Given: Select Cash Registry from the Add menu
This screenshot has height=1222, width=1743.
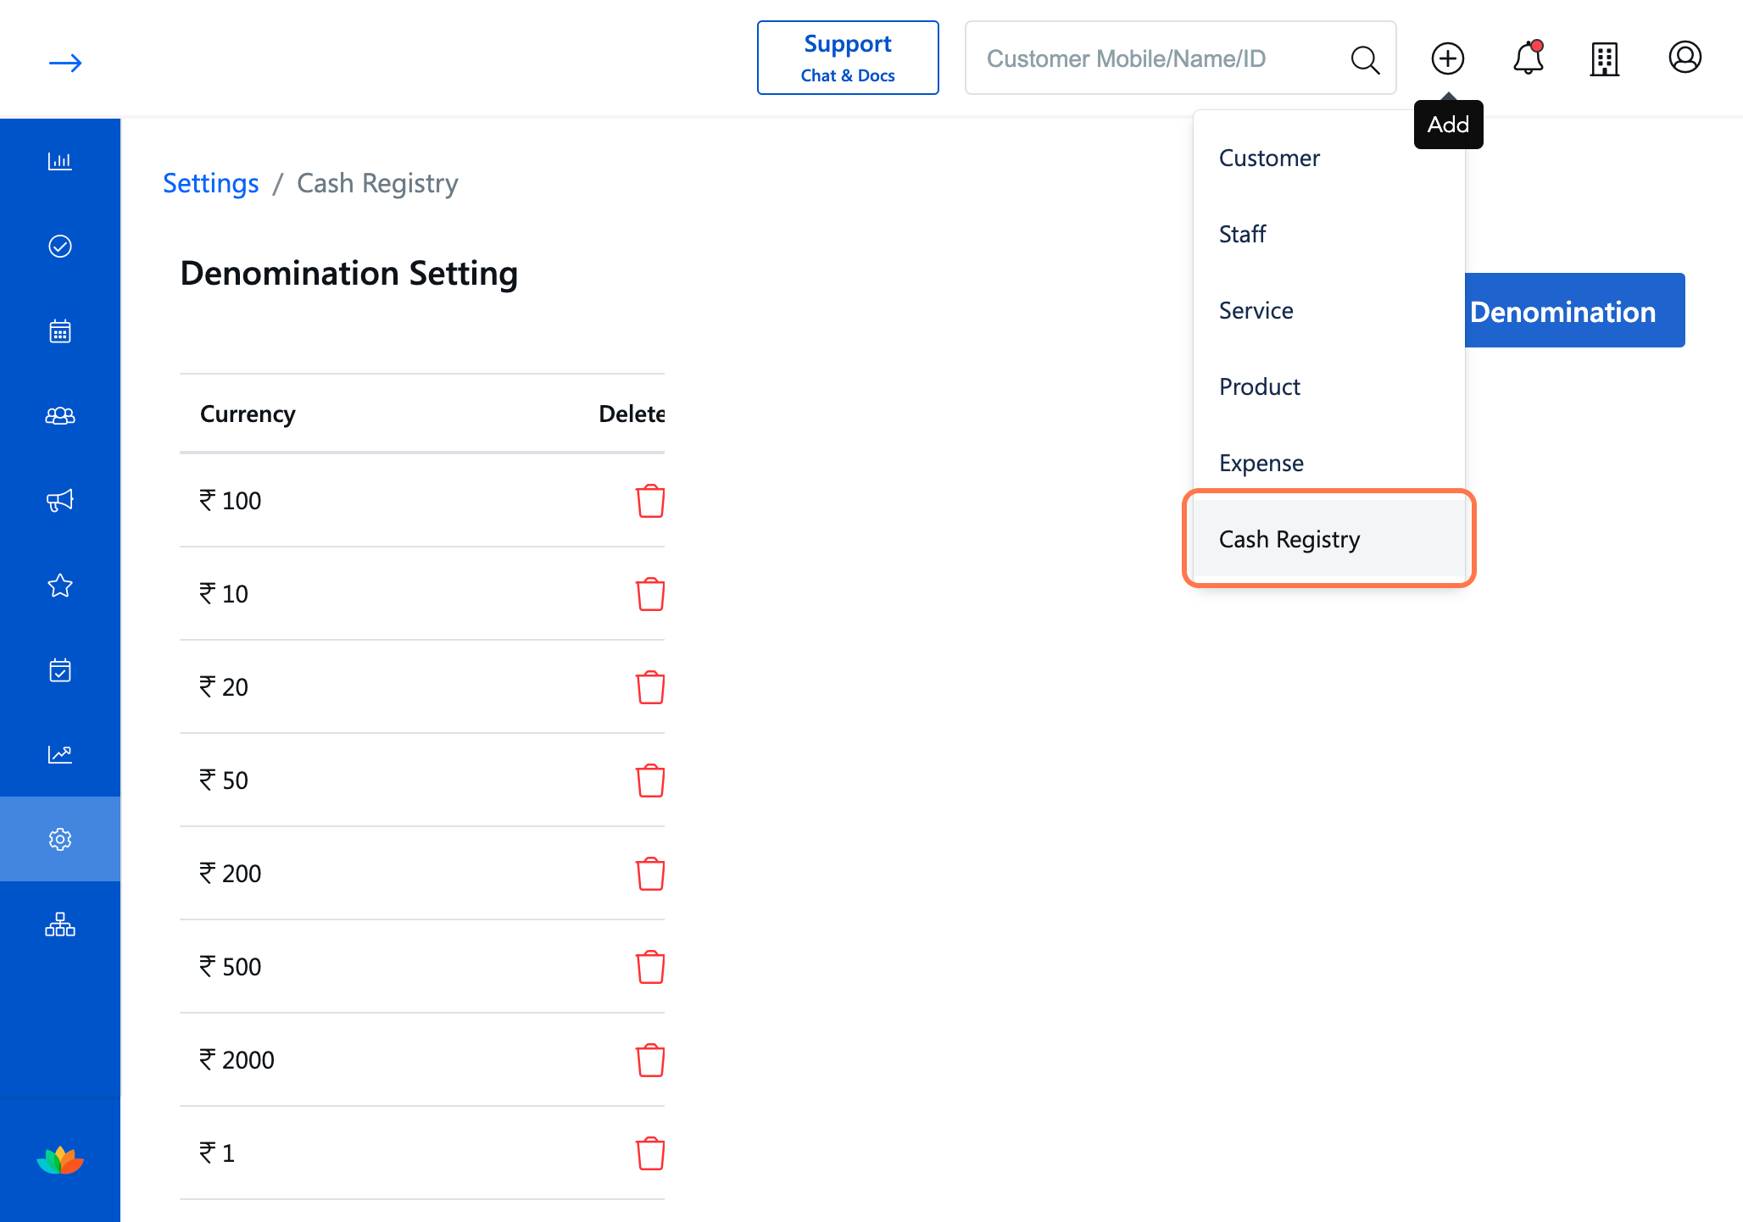Looking at the screenshot, I should click(1329, 538).
